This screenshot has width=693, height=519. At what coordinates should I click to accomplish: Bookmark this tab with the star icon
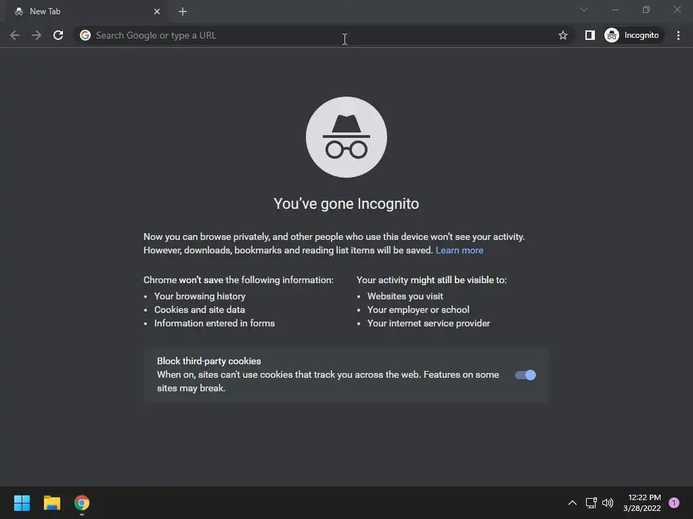click(x=562, y=35)
